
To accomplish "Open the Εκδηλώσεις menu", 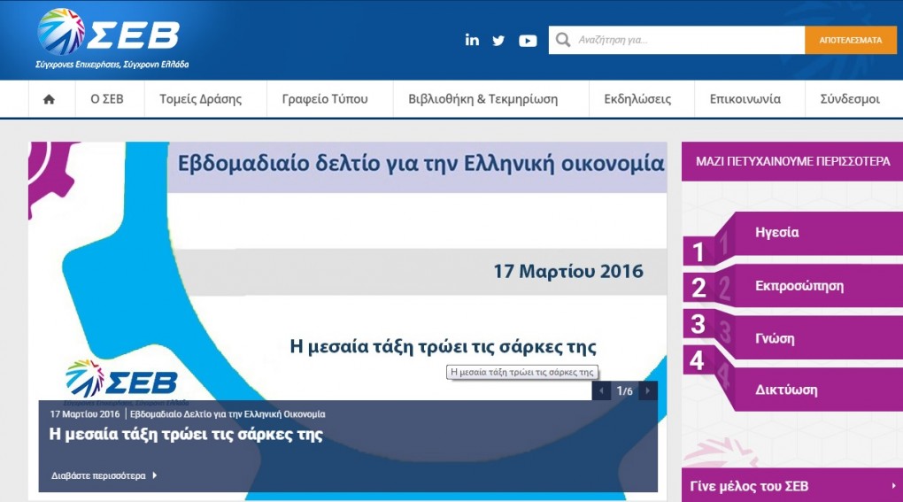I will click(637, 99).
